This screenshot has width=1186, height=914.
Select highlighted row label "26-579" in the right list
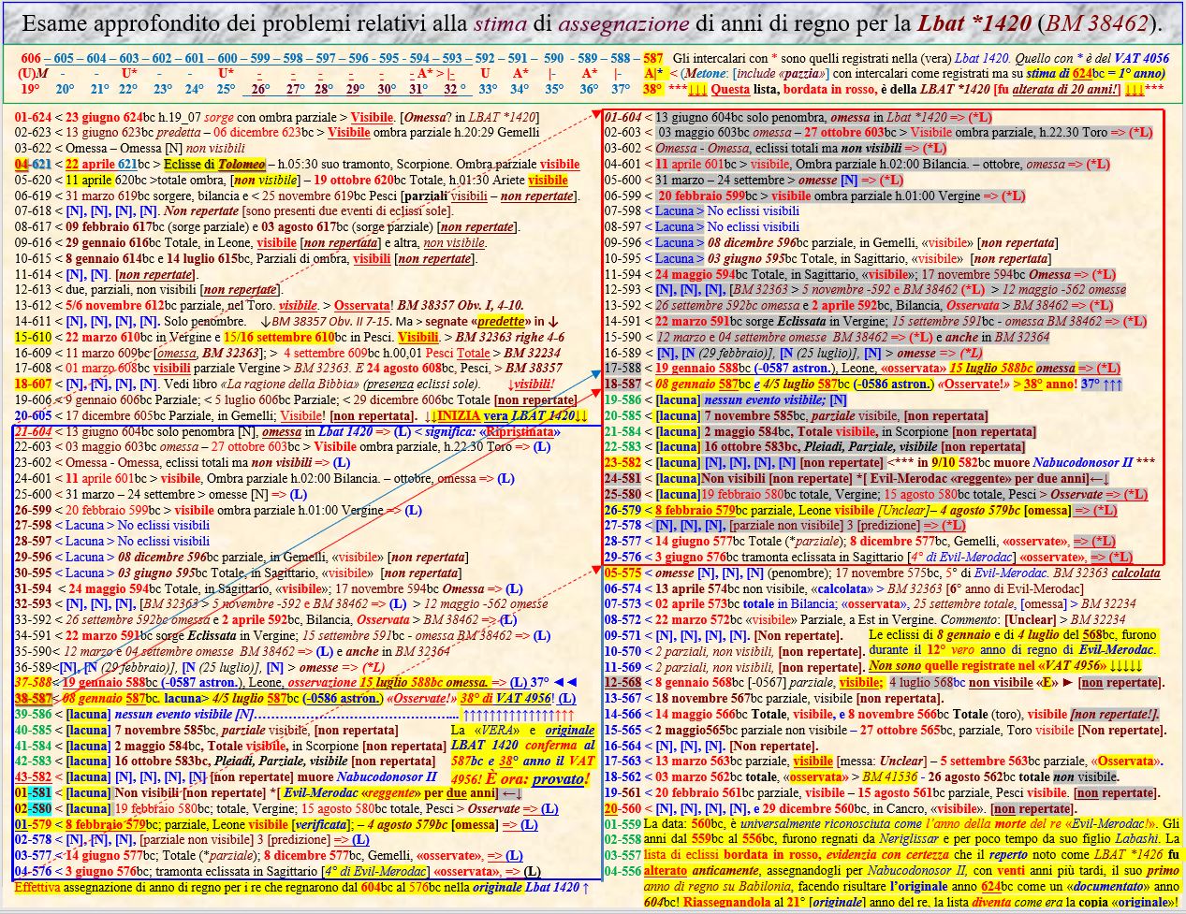coord(623,510)
